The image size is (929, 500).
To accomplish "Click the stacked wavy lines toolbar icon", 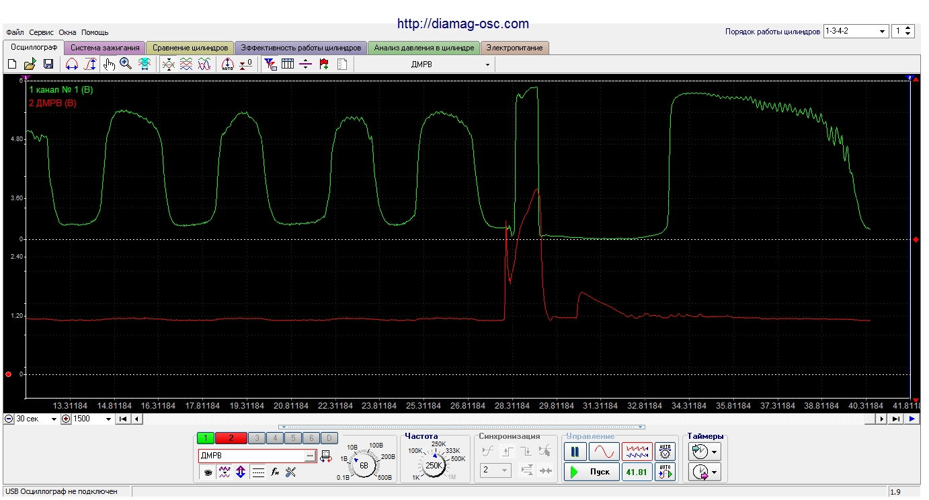I will [186, 64].
